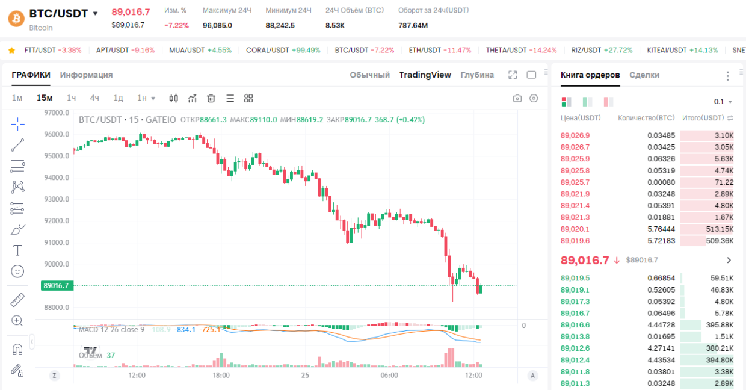Viewport: 746px width, 390px height.
Task: Open the Fibonacci retracement tools
Action: (x=17, y=166)
